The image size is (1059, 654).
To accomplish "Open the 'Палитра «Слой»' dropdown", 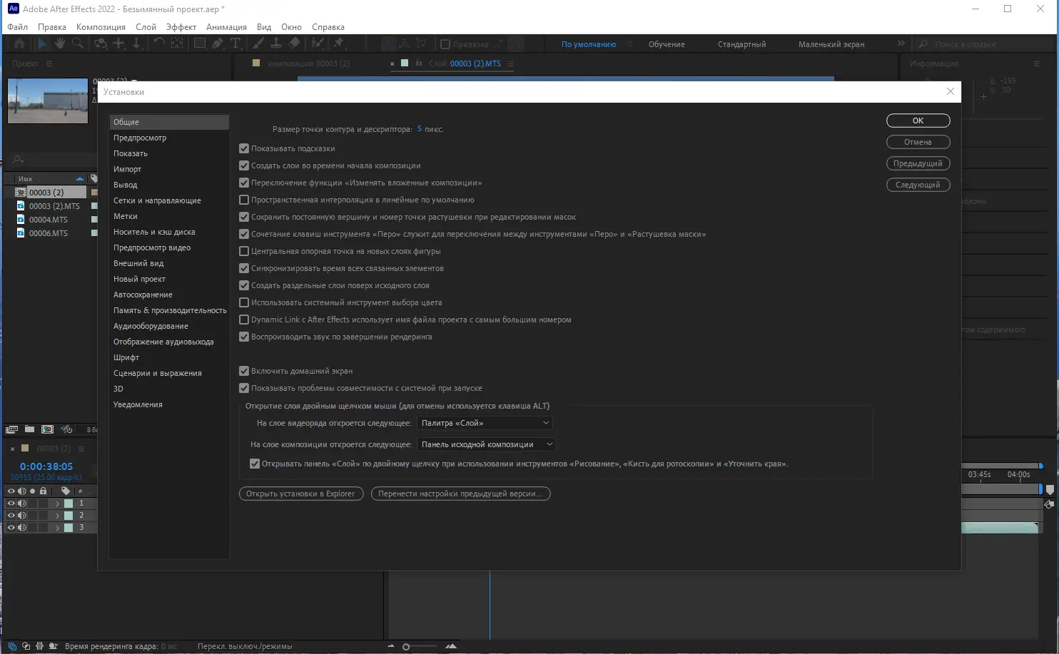I will (485, 423).
